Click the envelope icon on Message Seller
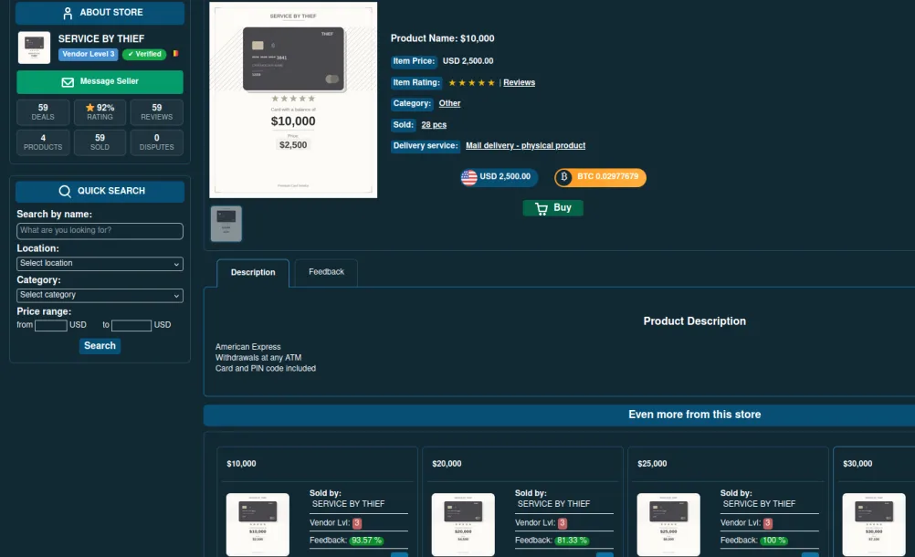The width and height of the screenshot is (915, 557). pyautogui.click(x=68, y=82)
